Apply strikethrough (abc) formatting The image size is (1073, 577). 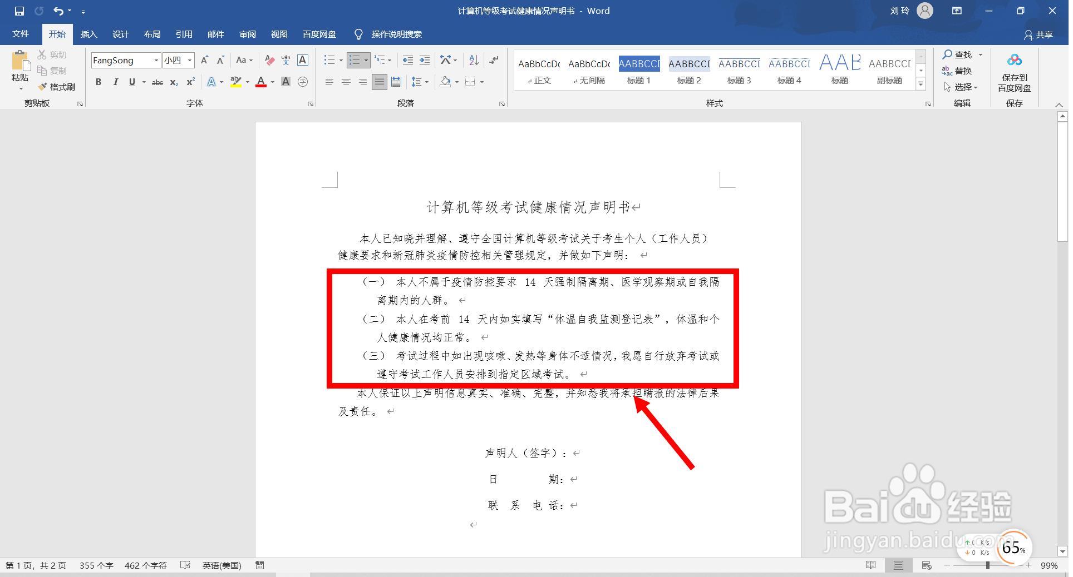(157, 82)
